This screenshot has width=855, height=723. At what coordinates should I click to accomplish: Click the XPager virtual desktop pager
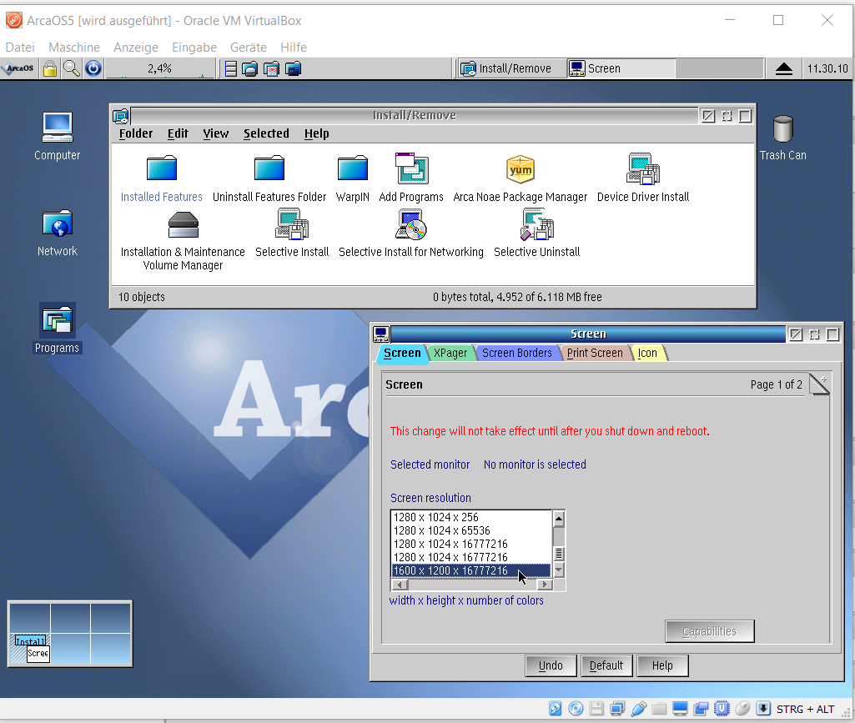click(x=70, y=634)
